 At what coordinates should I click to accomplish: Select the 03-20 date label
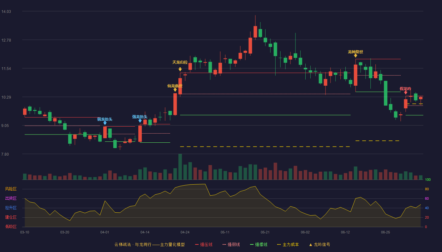[65, 232]
